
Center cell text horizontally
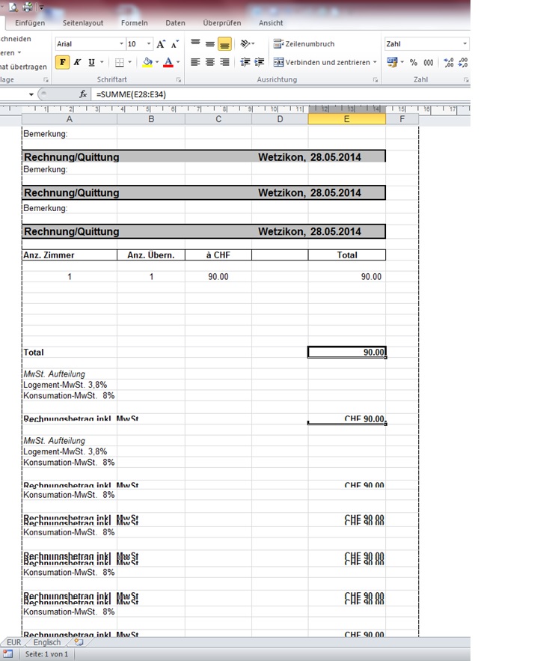click(209, 62)
